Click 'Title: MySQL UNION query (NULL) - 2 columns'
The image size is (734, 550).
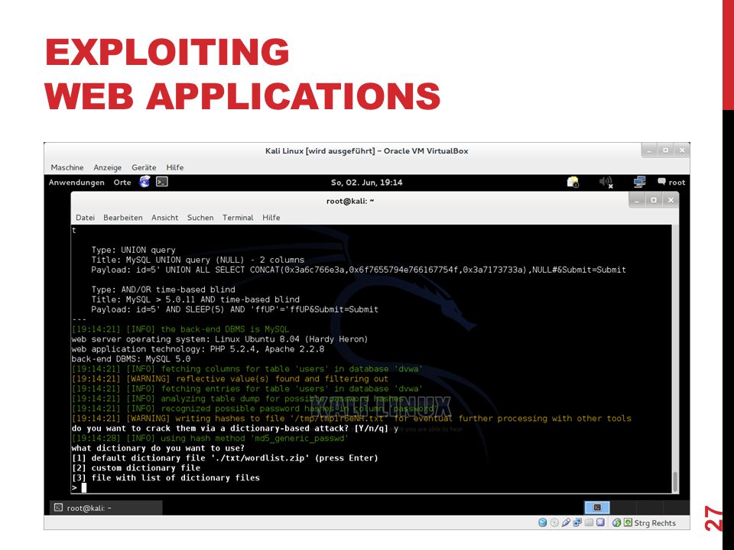coord(197,260)
